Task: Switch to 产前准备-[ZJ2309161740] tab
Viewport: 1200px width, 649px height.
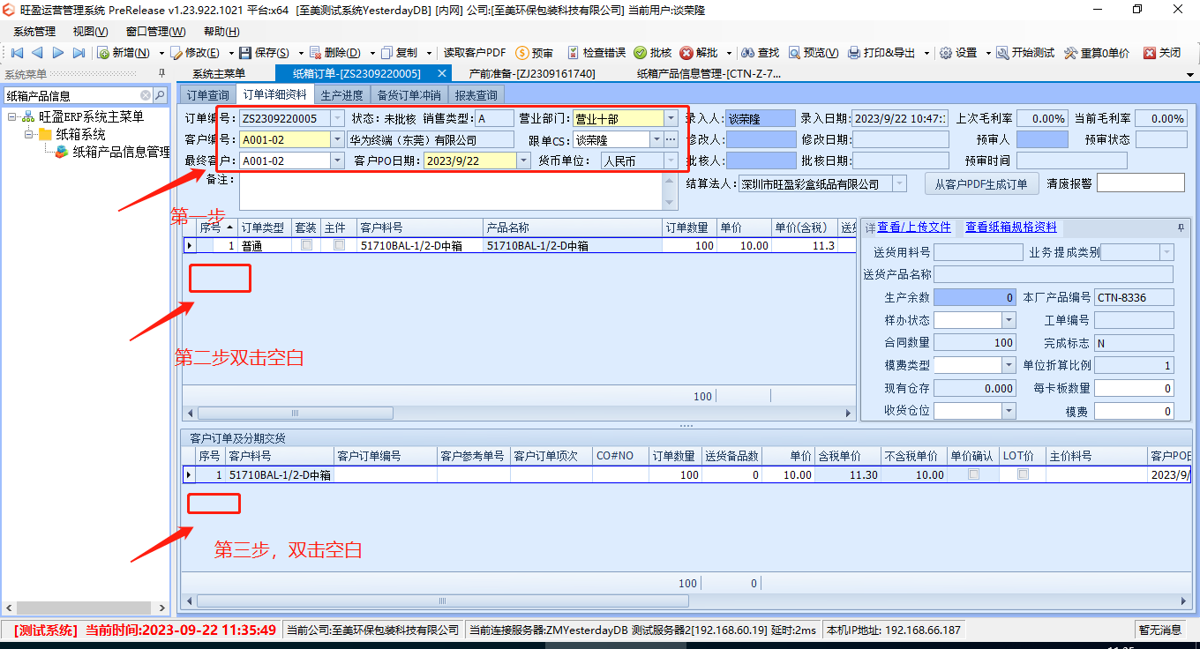Action: point(532,73)
